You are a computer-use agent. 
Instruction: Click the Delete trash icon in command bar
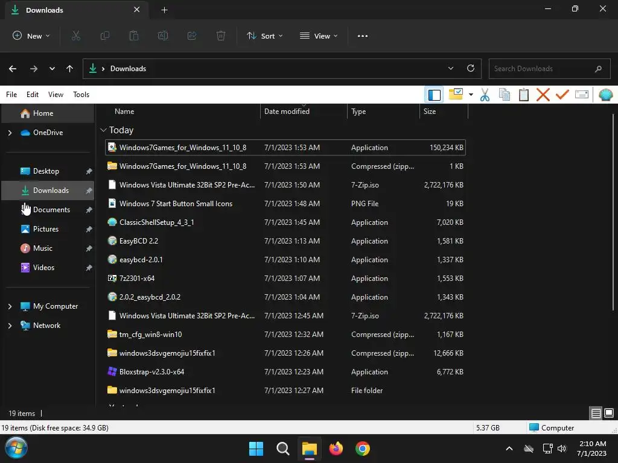[221, 36]
